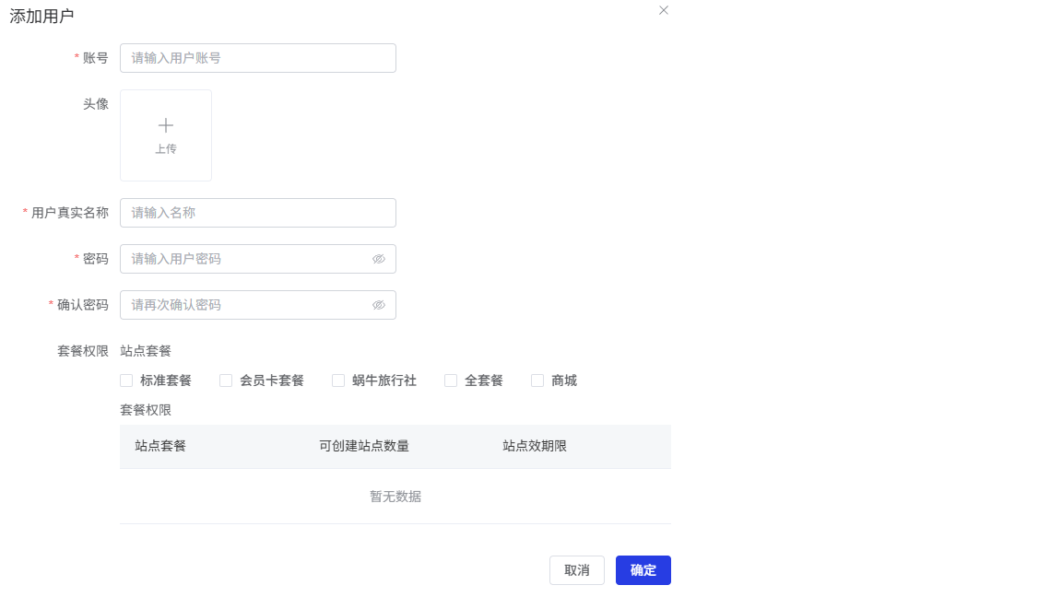Viewport: 1062px width, 597px height.
Task: Select the 蜗牛旅行社 checkbox
Action: coord(338,380)
